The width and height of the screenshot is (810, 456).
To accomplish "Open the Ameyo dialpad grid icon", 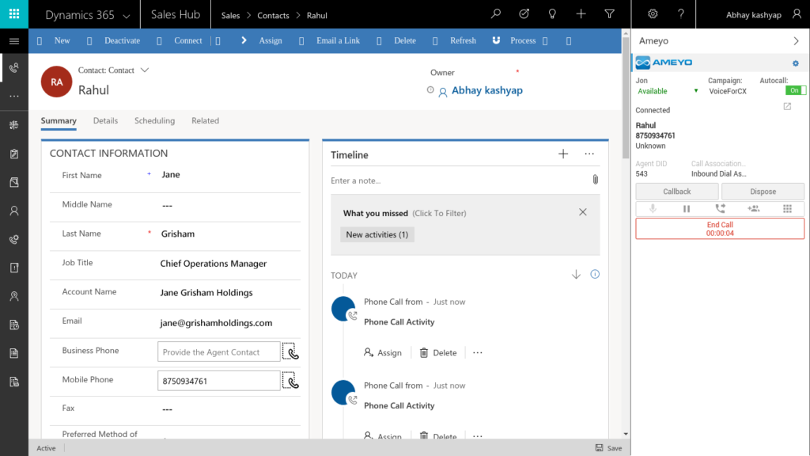I will tap(787, 209).
